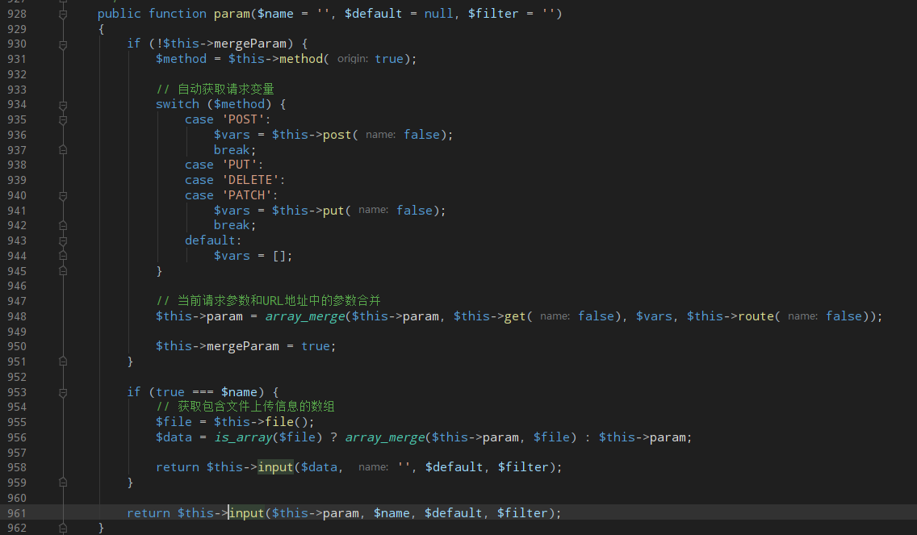Image resolution: width=917 pixels, height=535 pixels.
Task: Click the $default parameter in the function signature
Action: click(x=373, y=14)
